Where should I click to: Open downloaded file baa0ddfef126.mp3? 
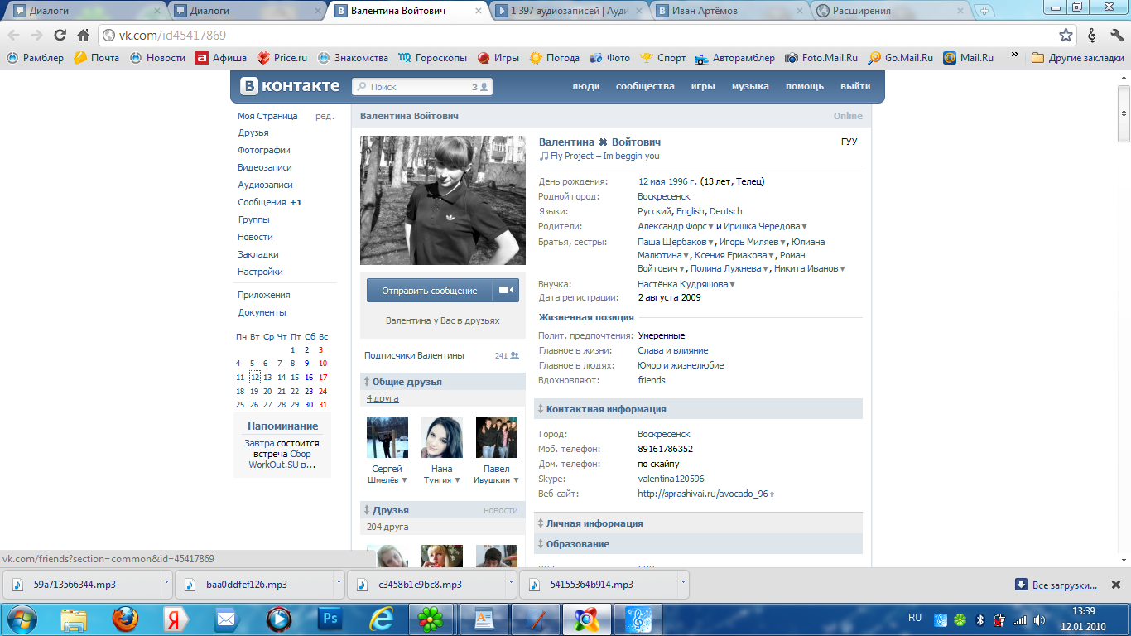(248, 584)
